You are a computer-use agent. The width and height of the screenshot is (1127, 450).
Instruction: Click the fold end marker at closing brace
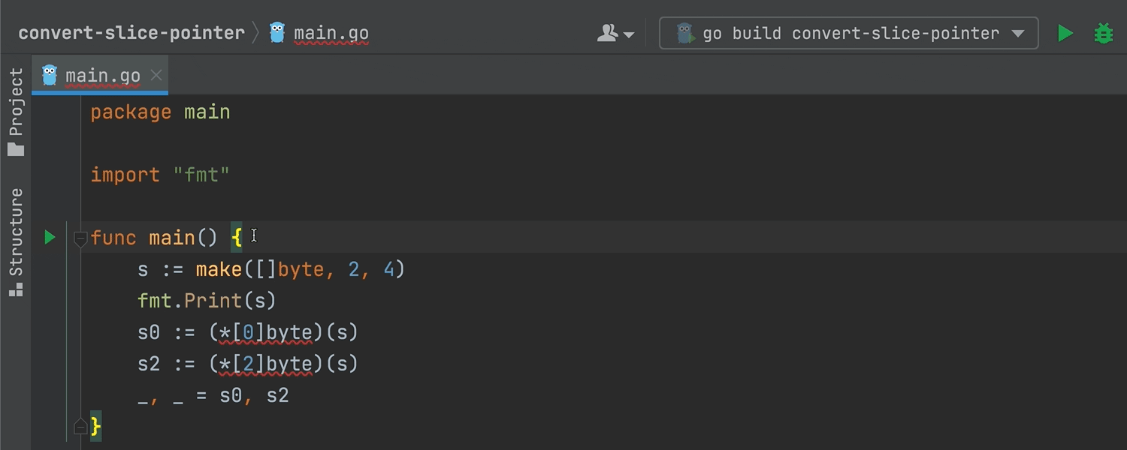coord(80,427)
